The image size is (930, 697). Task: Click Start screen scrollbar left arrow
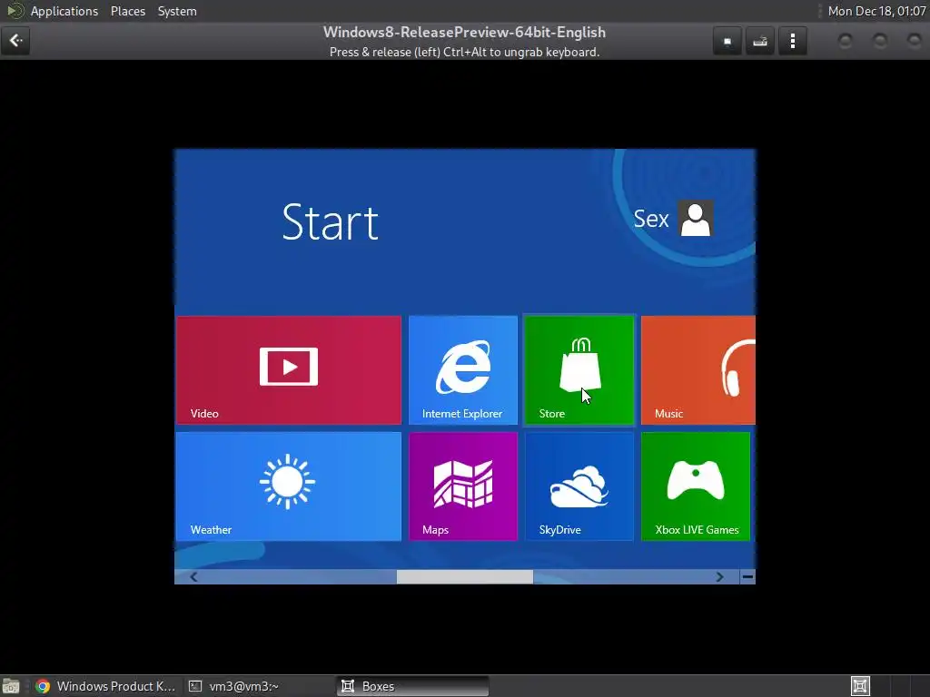click(x=193, y=576)
